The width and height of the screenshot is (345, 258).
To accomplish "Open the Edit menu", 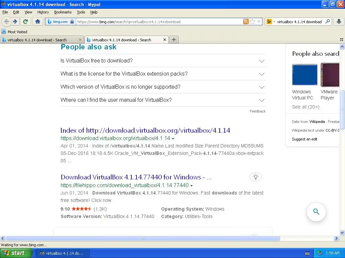I will coord(16,12).
